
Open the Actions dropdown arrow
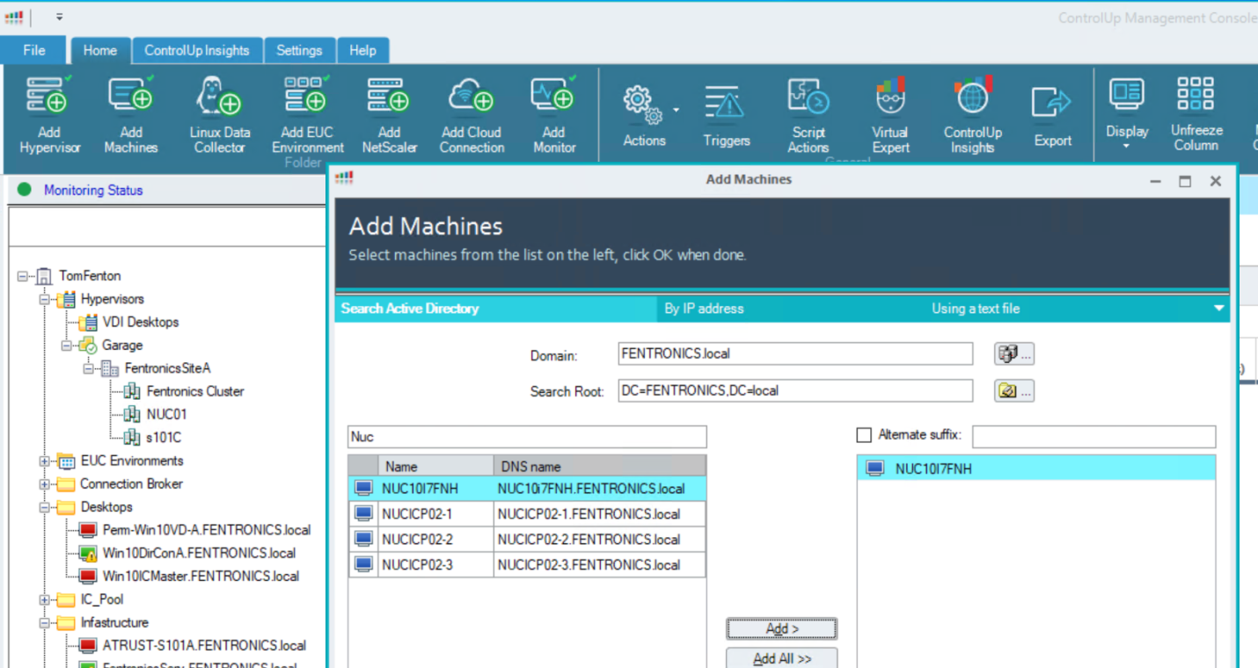(677, 110)
